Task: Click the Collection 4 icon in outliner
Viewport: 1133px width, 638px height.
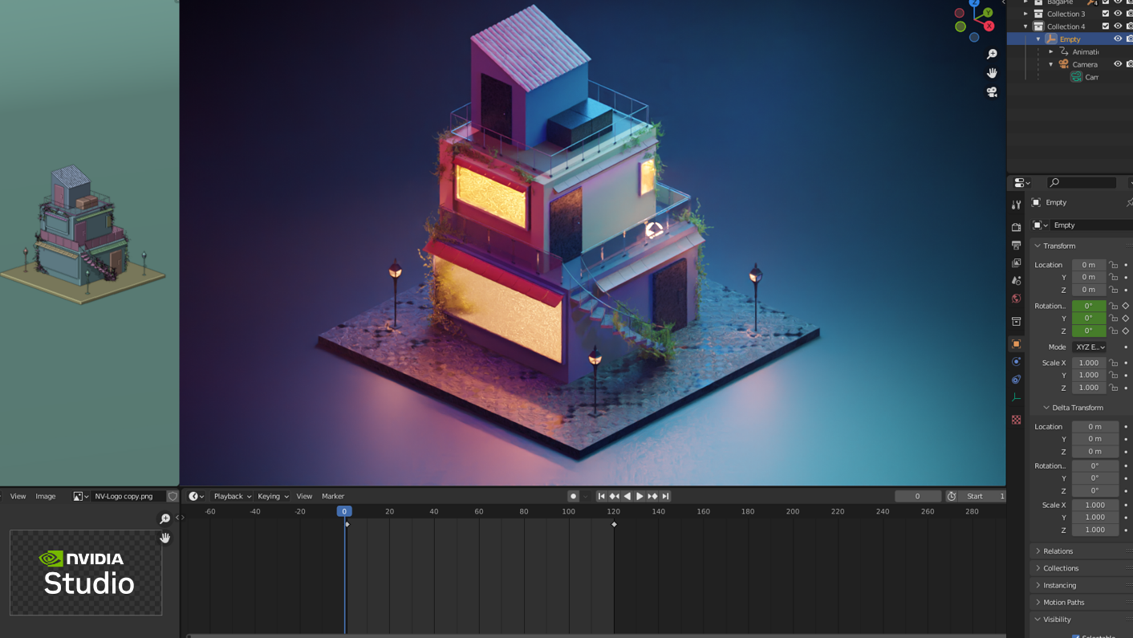Action: click(x=1038, y=26)
